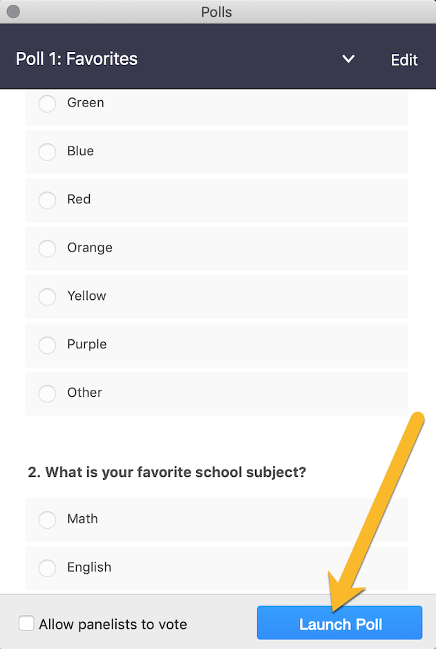Screen dimensions: 436x649
Task: Click the Polls window title bar
Action: (x=216, y=12)
